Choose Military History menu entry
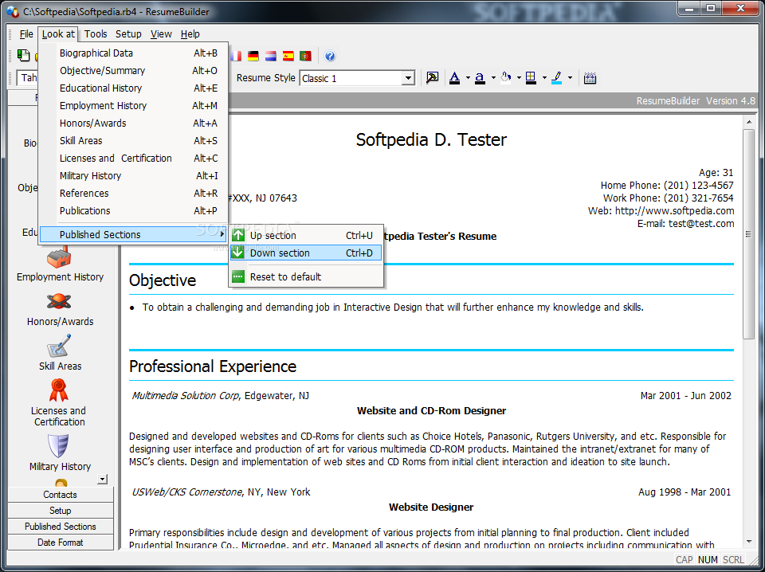The height and width of the screenshot is (572, 765). [133, 176]
